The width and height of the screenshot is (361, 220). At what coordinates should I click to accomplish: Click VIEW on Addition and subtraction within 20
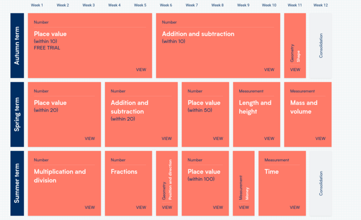click(x=166, y=138)
